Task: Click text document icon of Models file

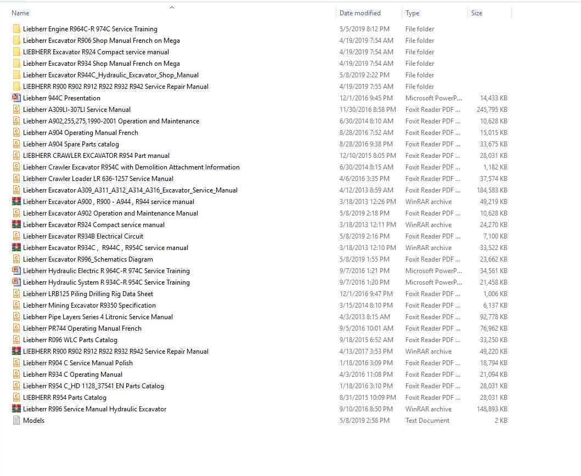Action: (16, 420)
